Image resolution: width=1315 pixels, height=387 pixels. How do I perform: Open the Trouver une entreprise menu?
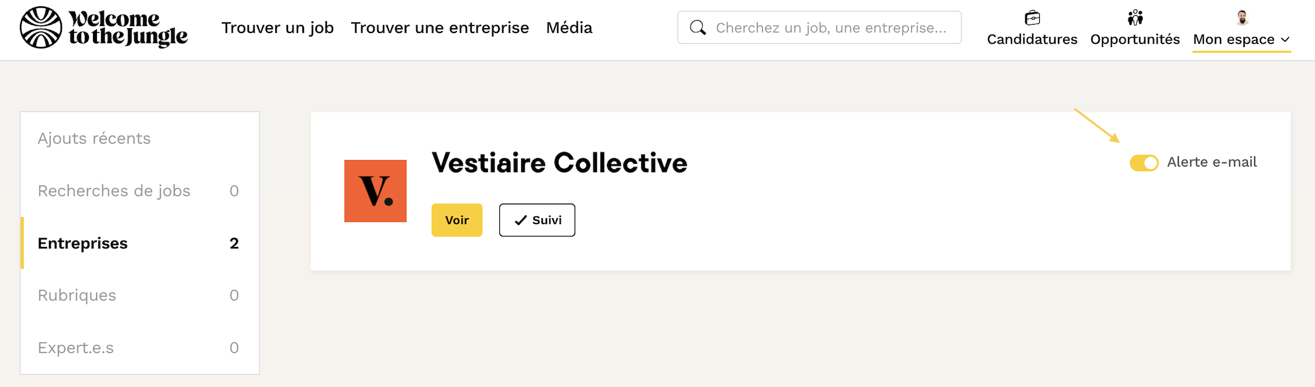440,28
